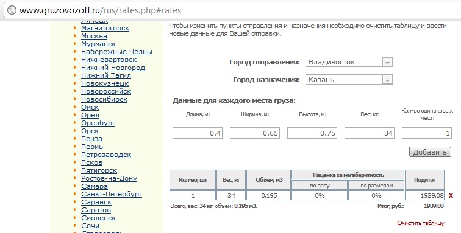The image size is (461, 233).
Task: Open the Оренбург city link
Action: click(x=98, y=123)
